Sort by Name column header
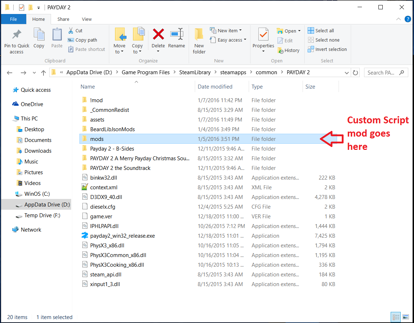 click(x=88, y=87)
